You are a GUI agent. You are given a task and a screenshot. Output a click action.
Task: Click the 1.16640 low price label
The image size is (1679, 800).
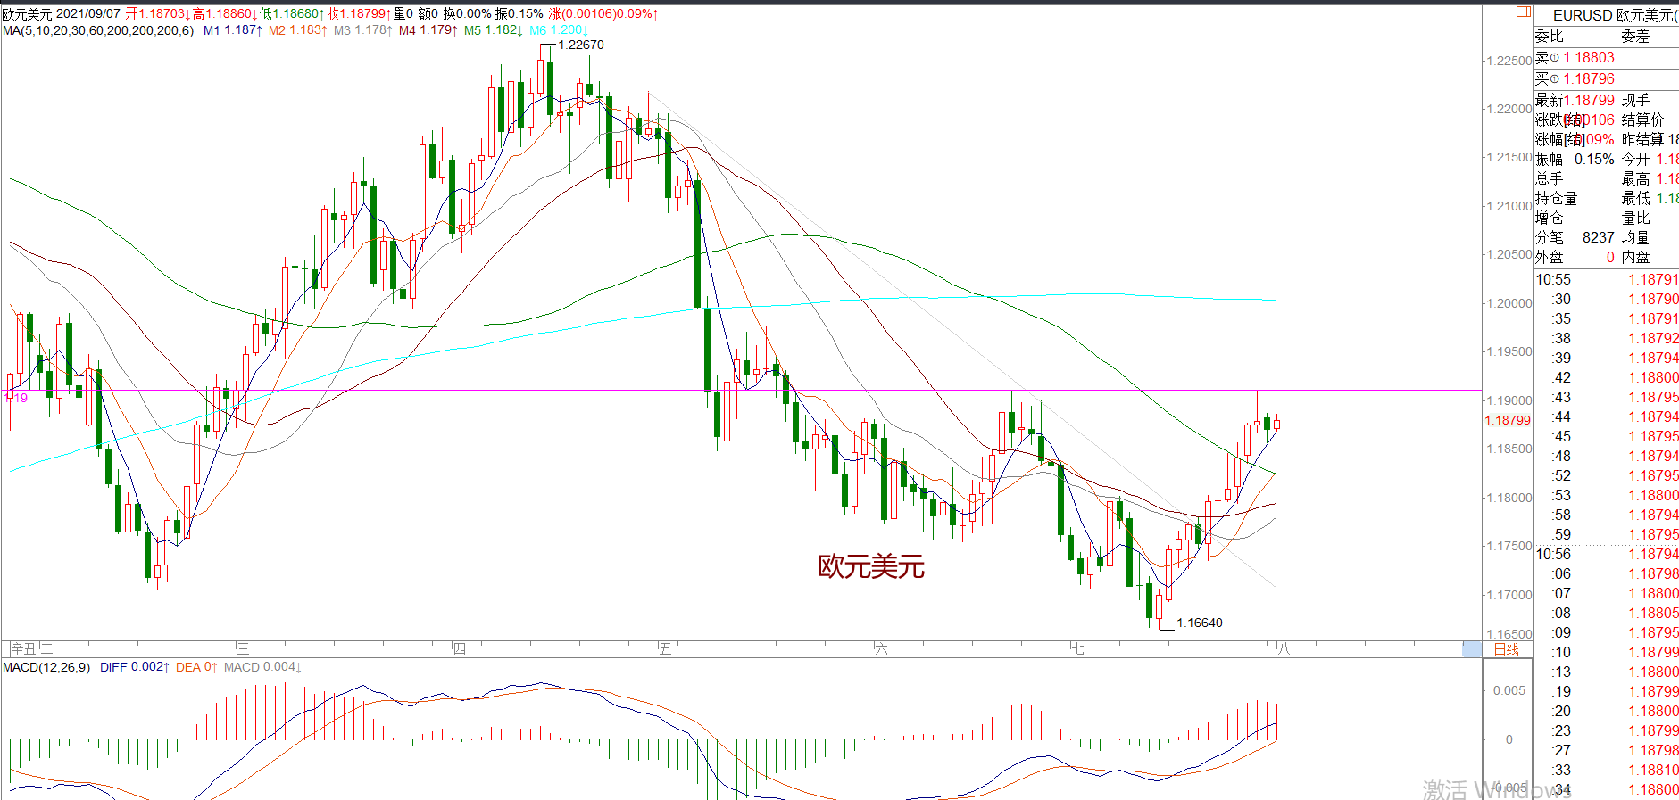(1200, 623)
